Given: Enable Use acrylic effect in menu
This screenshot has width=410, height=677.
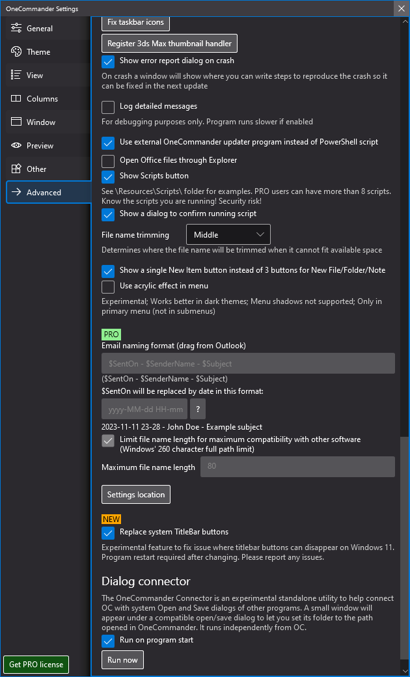Looking at the screenshot, I should [108, 286].
